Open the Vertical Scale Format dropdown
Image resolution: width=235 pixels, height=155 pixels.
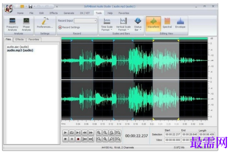pos(123,24)
